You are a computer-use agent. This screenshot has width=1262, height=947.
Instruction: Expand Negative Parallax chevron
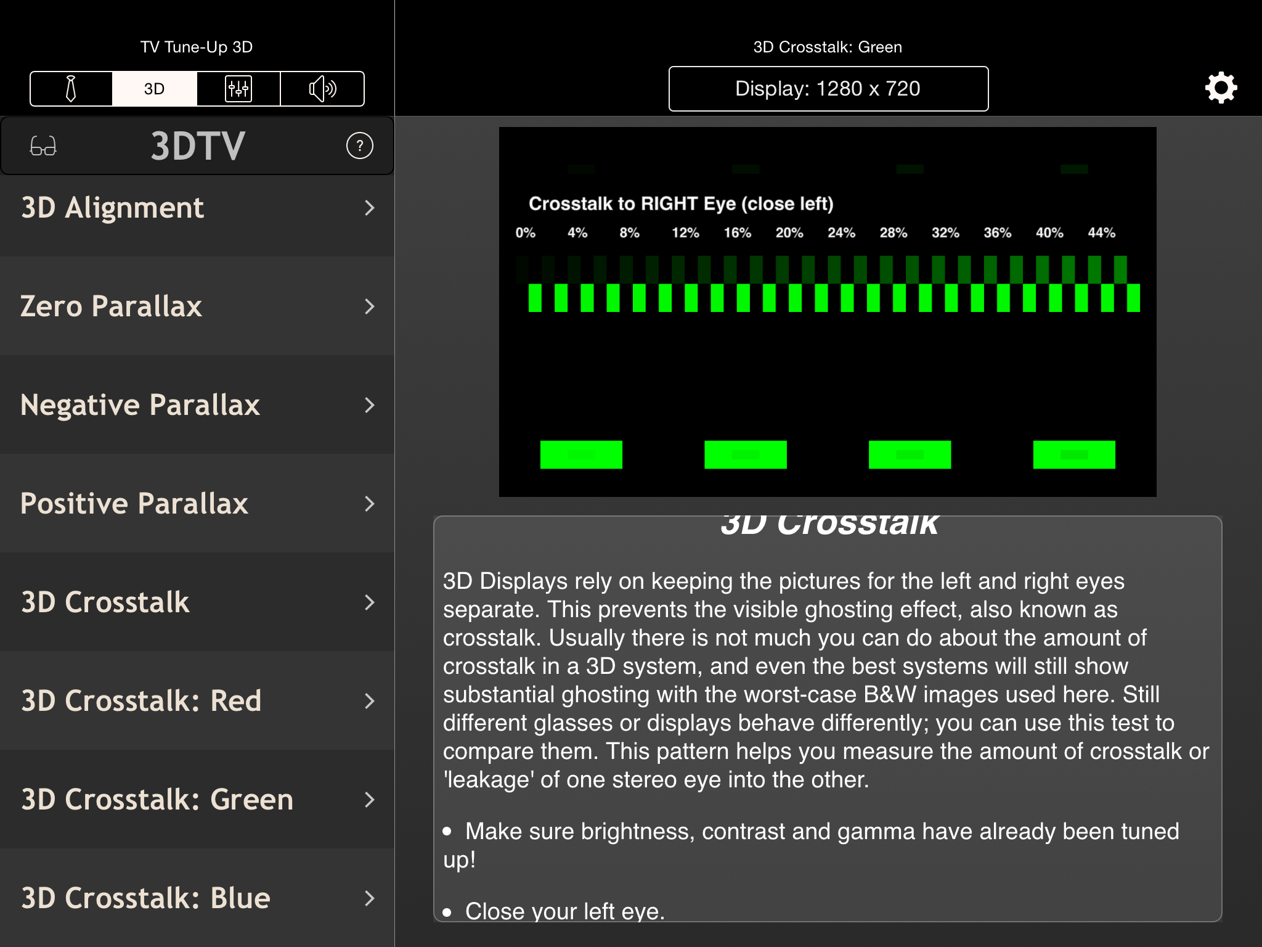point(369,405)
